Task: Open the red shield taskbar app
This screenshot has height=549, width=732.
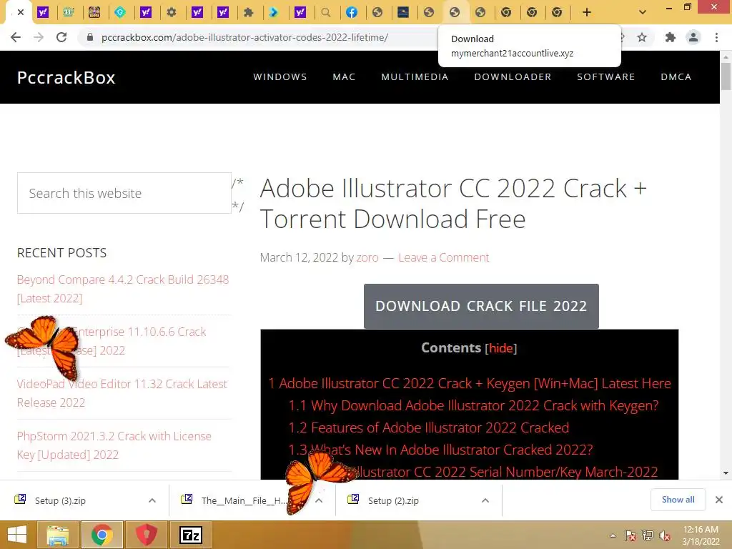Action: [x=147, y=535]
